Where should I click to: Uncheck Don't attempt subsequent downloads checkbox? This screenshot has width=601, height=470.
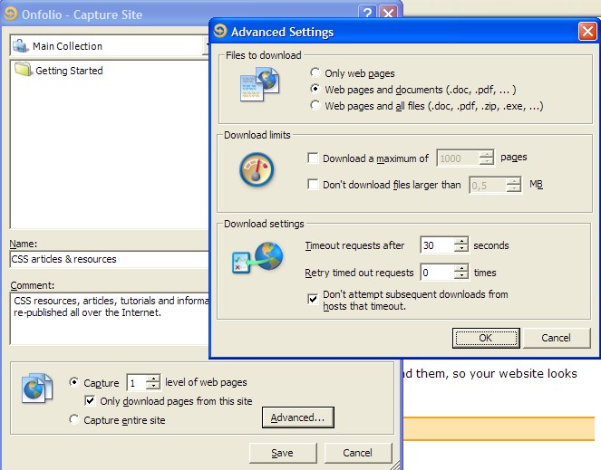(313, 297)
